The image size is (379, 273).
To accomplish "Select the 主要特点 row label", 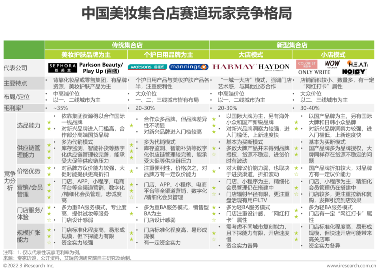I will (x=15, y=83).
